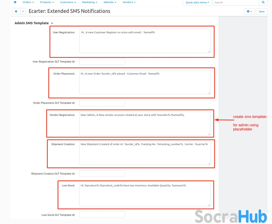Open the Orders menu
Viewport: 272px width, 224px height.
(28, 2)
